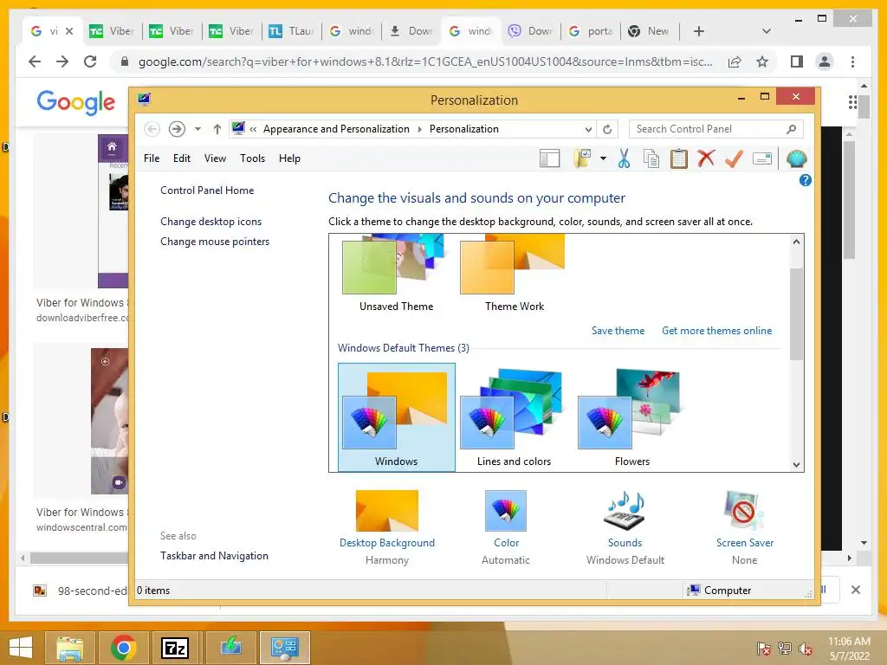The width and height of the screenshot is (887, 665).
Task: Click the Google logo in Chrome
Action: (76, 102)
